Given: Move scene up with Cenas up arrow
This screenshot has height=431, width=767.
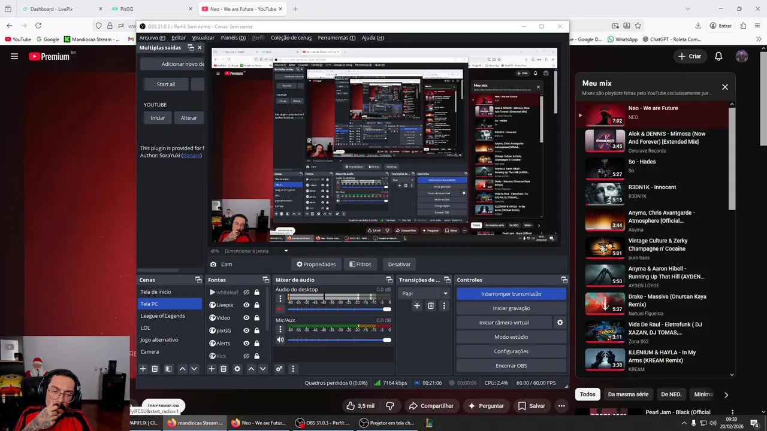Looking at the screenshot, I should [183, 369].
